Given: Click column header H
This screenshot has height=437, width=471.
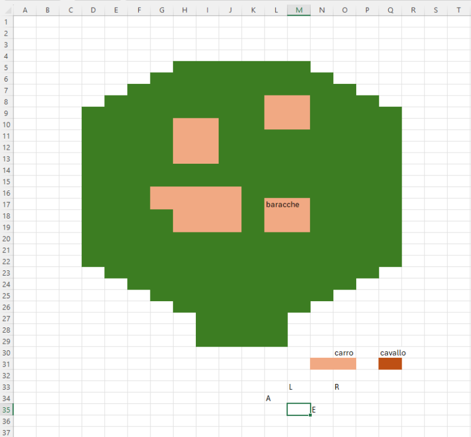Looking at the screenshot, I should pos(184,10).
